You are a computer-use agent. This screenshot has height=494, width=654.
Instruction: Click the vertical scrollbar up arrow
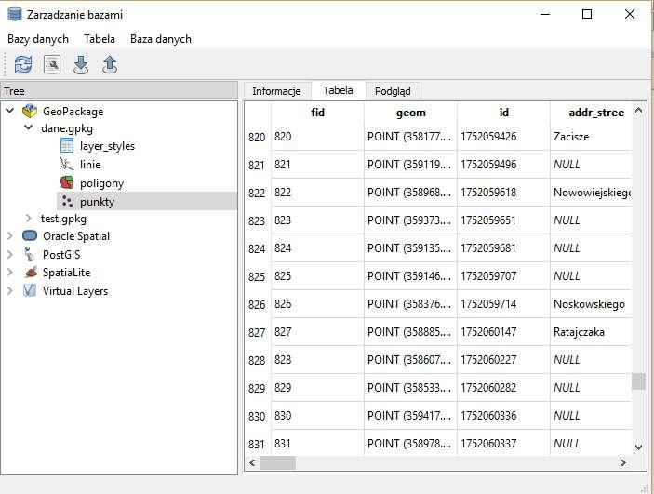tap(638, 111)
